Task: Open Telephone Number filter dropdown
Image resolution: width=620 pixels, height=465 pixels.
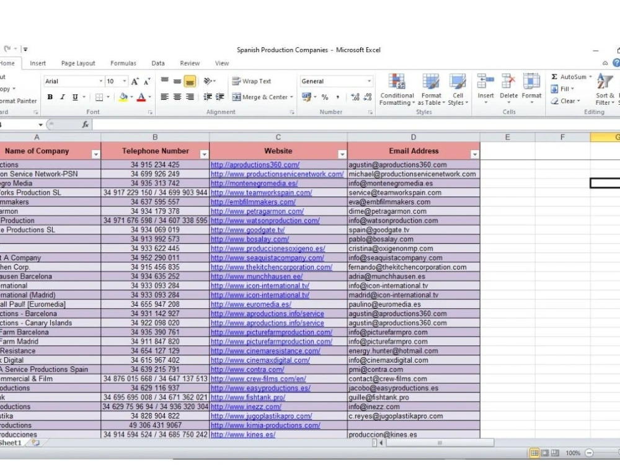Action: (204, 154)
